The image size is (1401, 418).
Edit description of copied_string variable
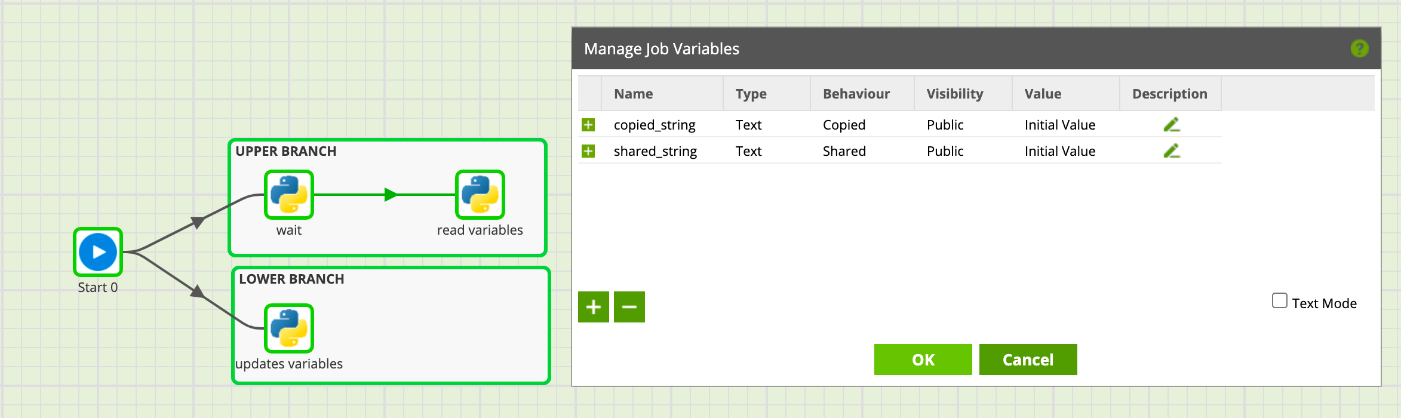1171,125
